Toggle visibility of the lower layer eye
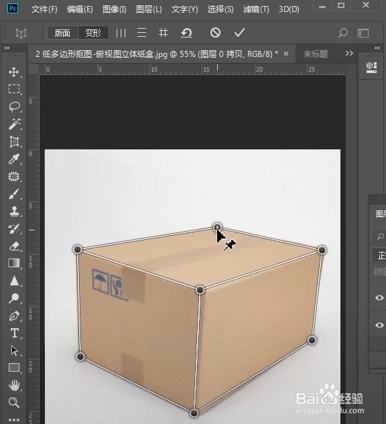This screenshot has height=424, width=386. (x=379, y=325)
